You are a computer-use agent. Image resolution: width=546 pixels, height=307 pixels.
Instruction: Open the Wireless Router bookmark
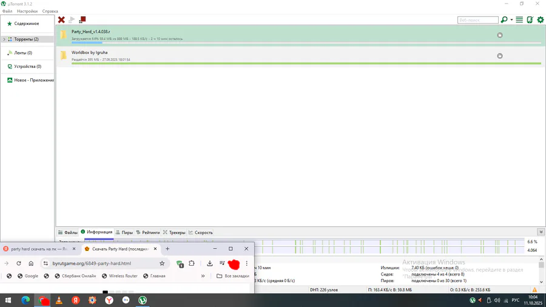(120, 276)
